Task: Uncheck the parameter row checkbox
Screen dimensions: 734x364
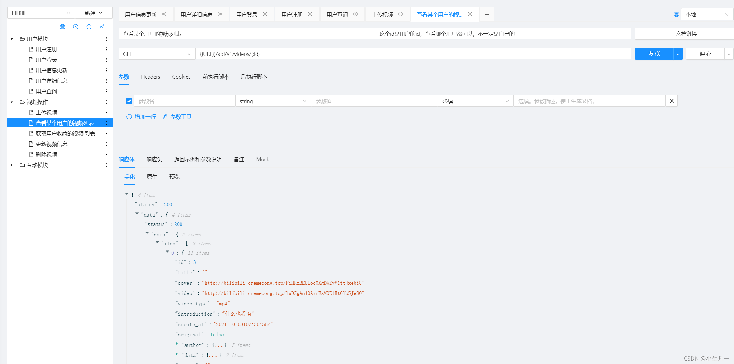Action: 129,101
